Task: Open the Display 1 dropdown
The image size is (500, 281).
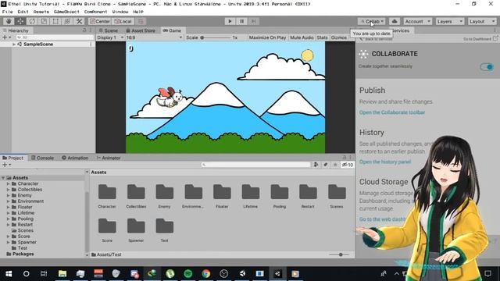Action: (x=110, y=37)
